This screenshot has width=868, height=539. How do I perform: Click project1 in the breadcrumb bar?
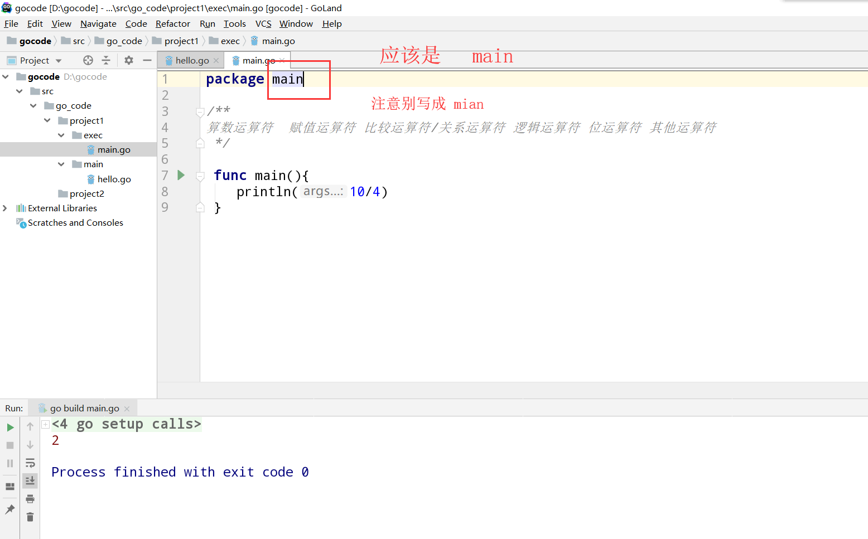tap(175, 41)
